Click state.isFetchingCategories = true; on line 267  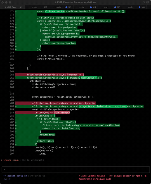click(x=54, y=84)
